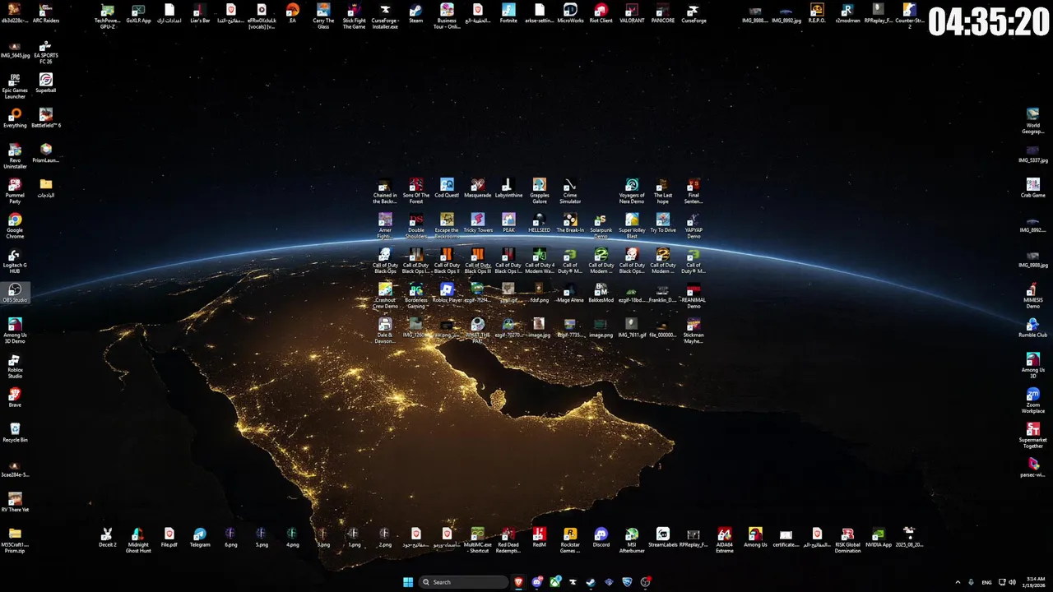Launch TechPowerUp GPU-Z shortcut
The width and height of the screenshot is (1053, 592).
point(107,16)
